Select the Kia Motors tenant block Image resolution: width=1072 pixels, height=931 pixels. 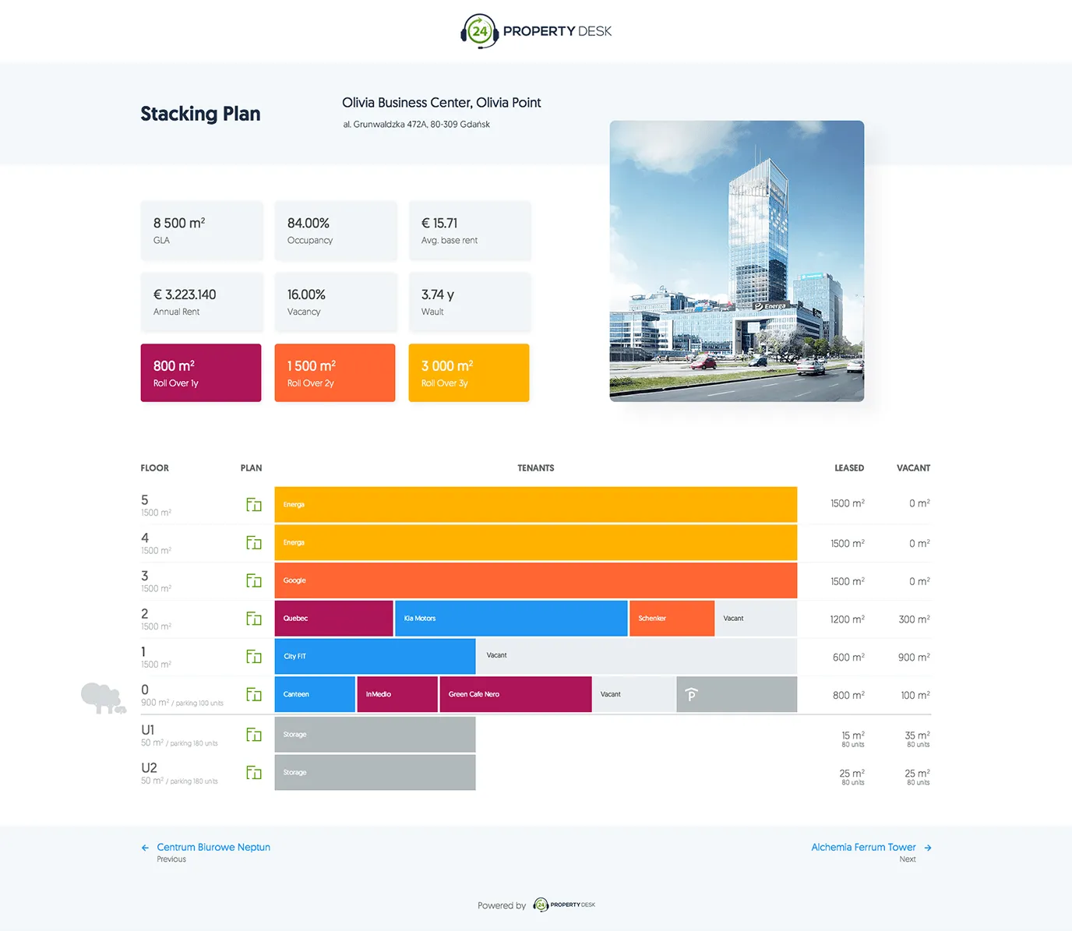pyautogui.click(x=511, y=619)
